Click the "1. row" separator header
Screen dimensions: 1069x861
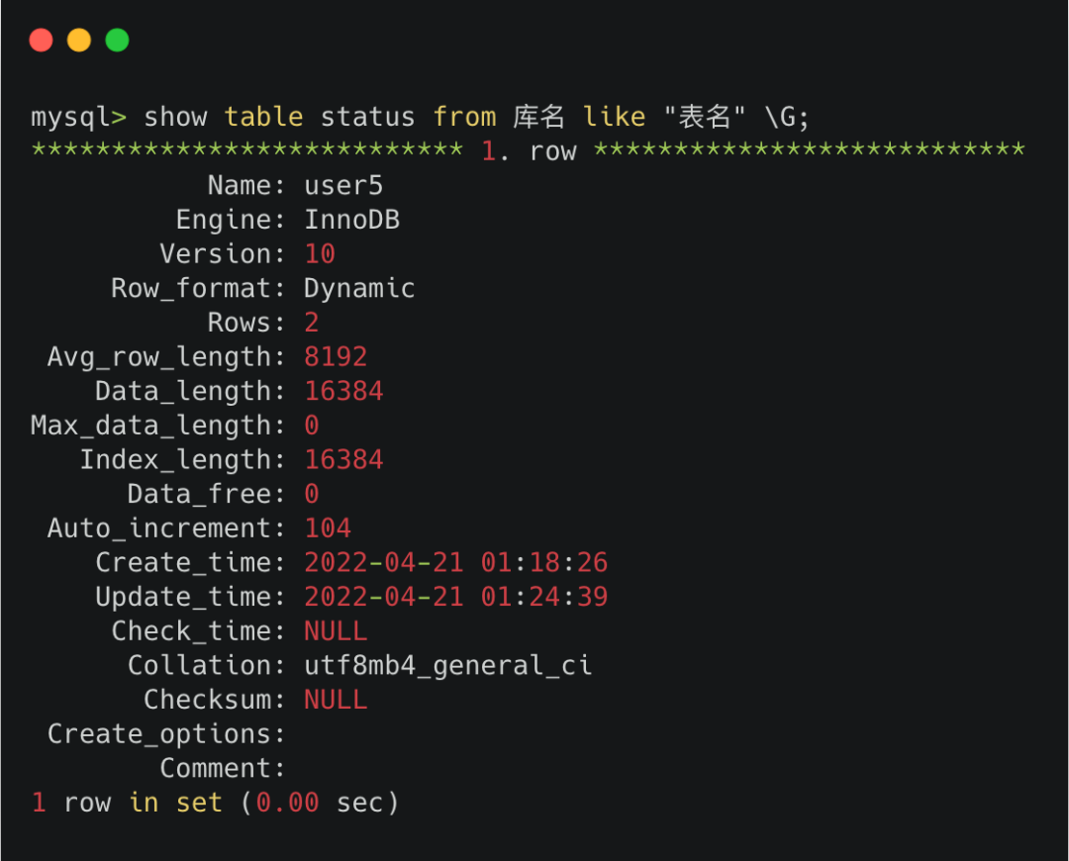(x=529, y=151)
